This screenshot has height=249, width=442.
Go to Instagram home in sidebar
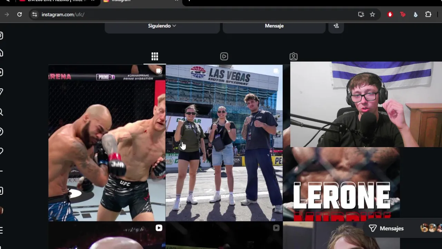tap(1, 53)
